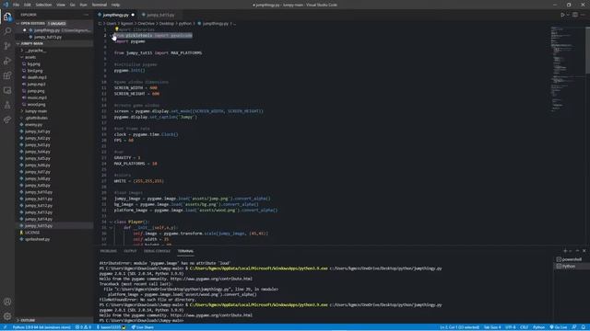
Task: Open the Help menu
Action: point(115,5)
